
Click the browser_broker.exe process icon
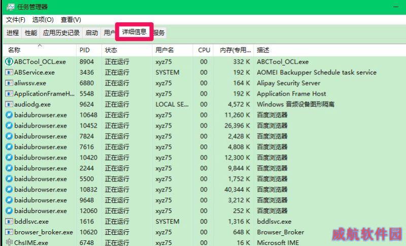pyautogui.click(x=9, y=232)
